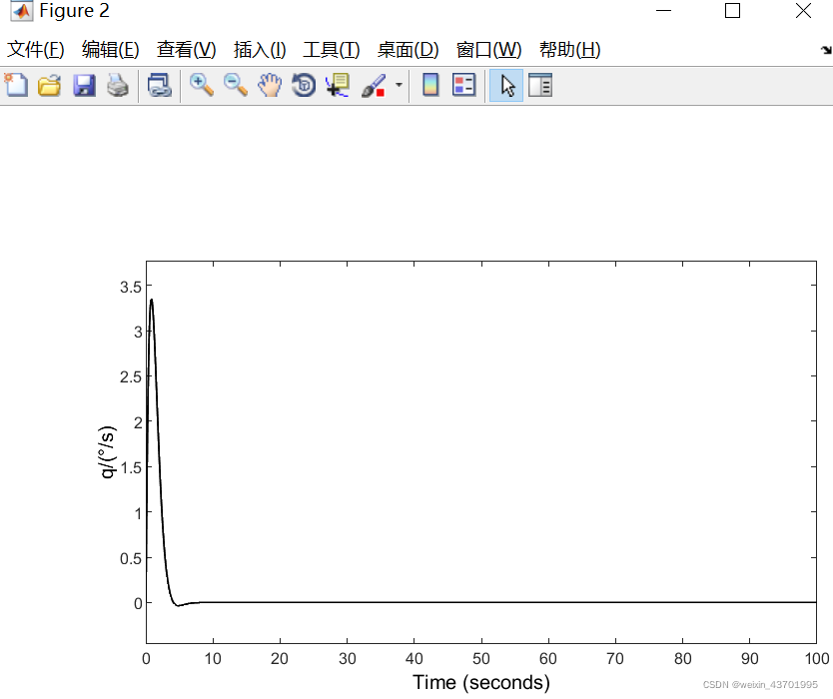
Task: Click the y-axis tick label 0.5
Action: [131, 558]
